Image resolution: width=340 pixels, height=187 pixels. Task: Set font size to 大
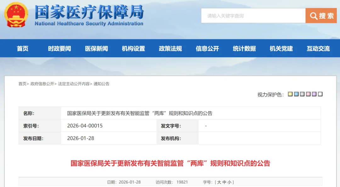click(219, 182)
